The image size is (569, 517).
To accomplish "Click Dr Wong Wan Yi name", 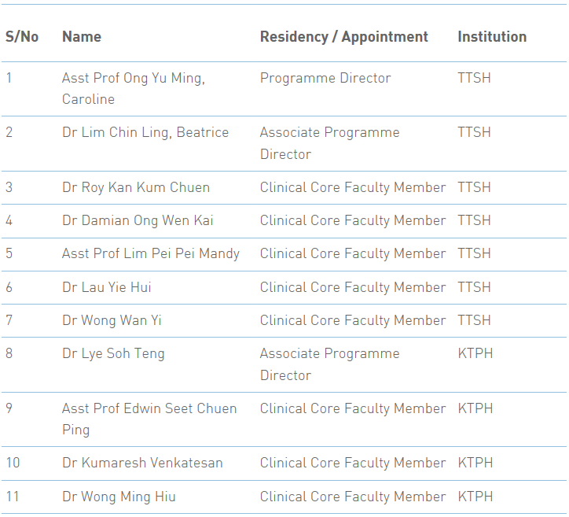I will click(x=112, y=320).
